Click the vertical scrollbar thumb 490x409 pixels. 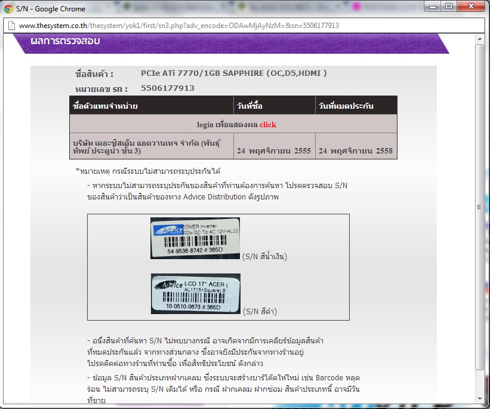point(480,207)
